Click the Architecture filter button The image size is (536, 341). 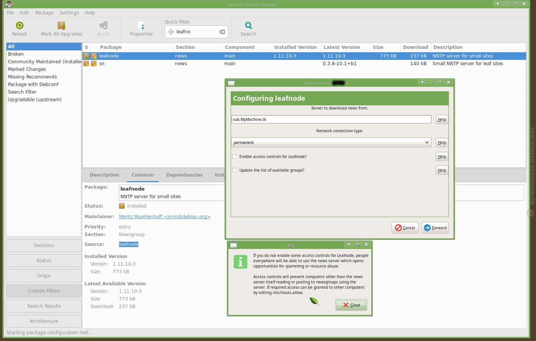(x=44, y=321)
